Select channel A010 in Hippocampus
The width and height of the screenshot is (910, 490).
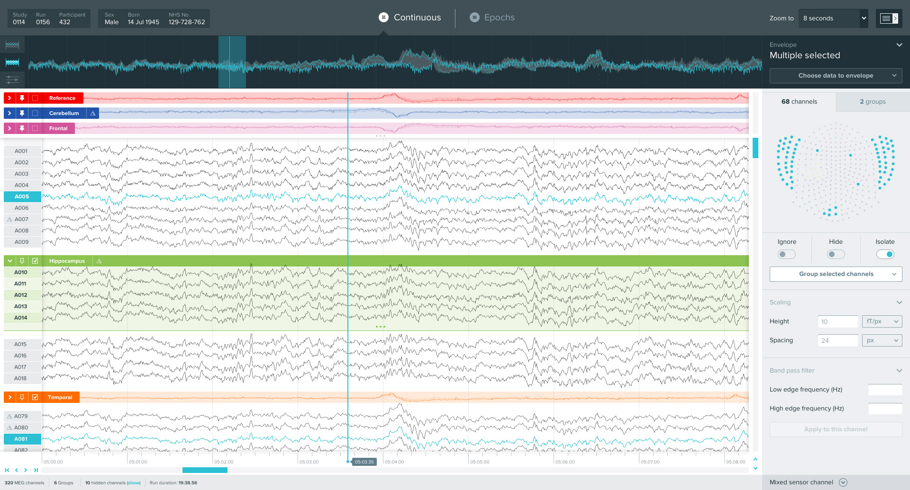(x=22, y=272)
